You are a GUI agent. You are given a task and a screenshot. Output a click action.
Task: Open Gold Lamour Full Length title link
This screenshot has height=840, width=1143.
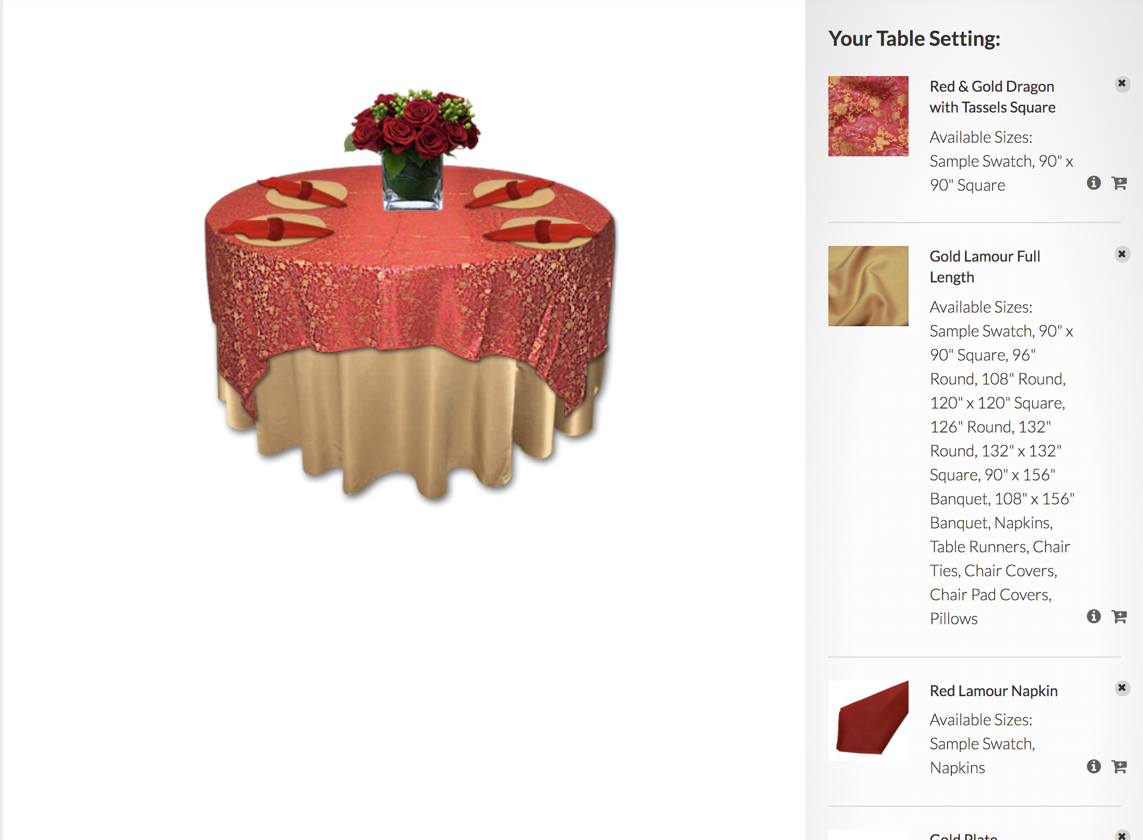[985, 267]
